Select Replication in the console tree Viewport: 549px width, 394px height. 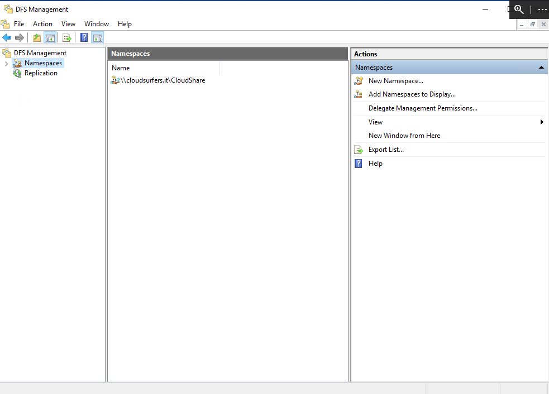coord(41,73)
